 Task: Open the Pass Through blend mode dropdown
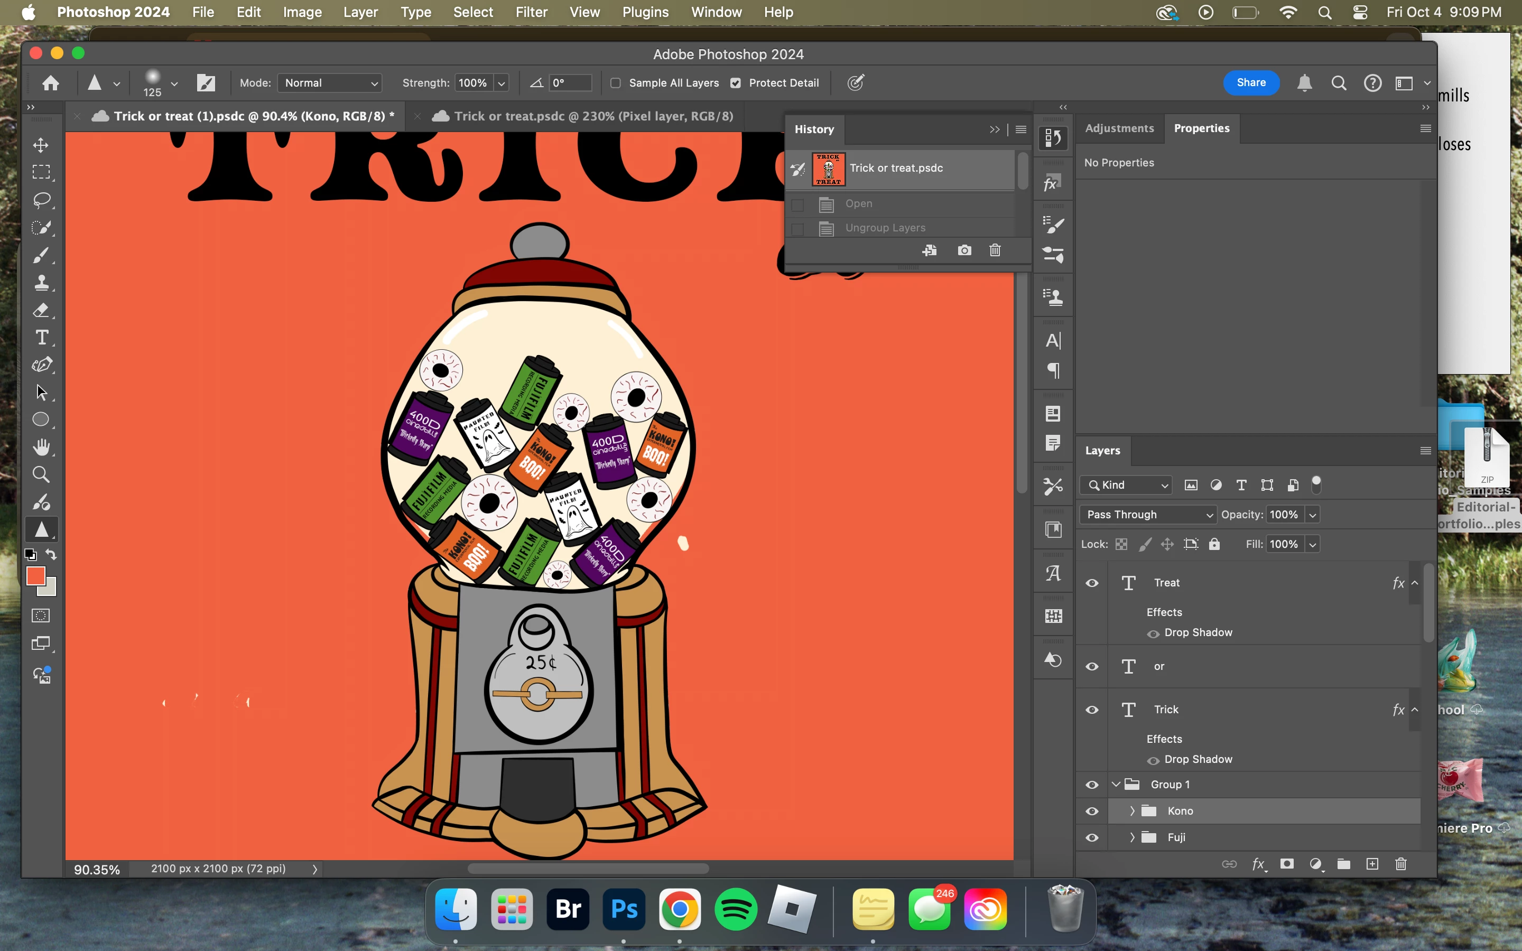(1147, 515)
